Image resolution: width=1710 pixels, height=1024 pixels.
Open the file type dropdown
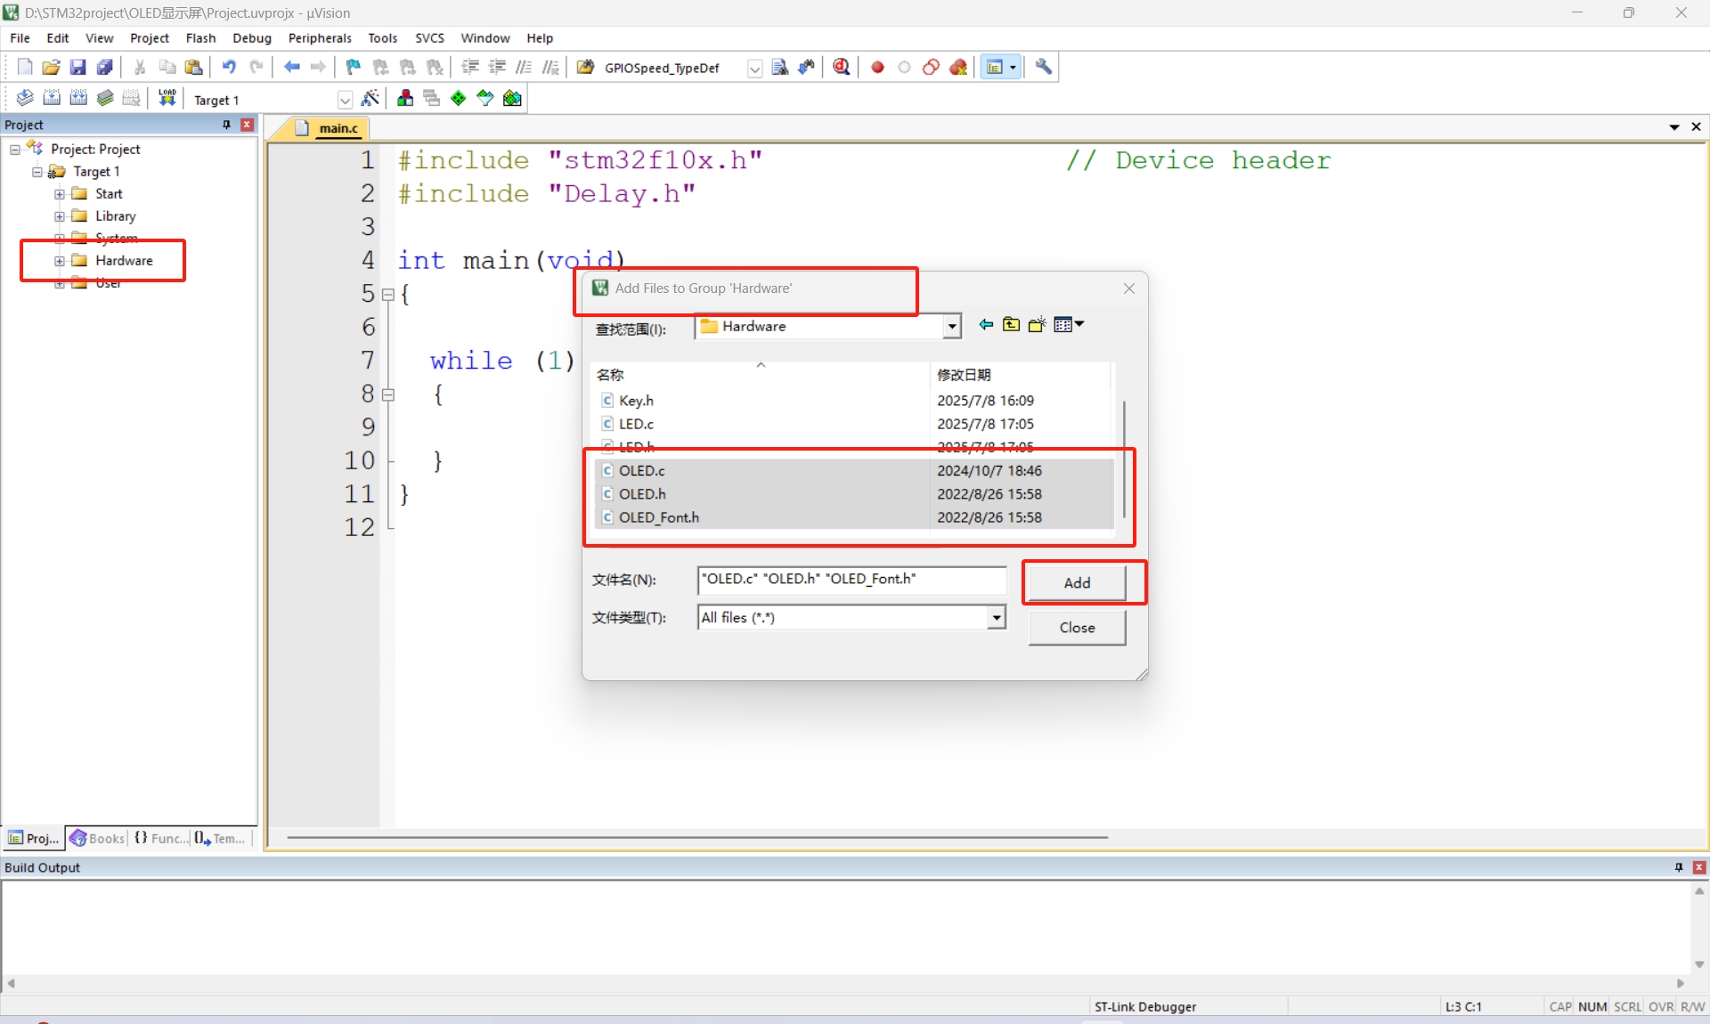pyautogui.click(x=997, y=618)
